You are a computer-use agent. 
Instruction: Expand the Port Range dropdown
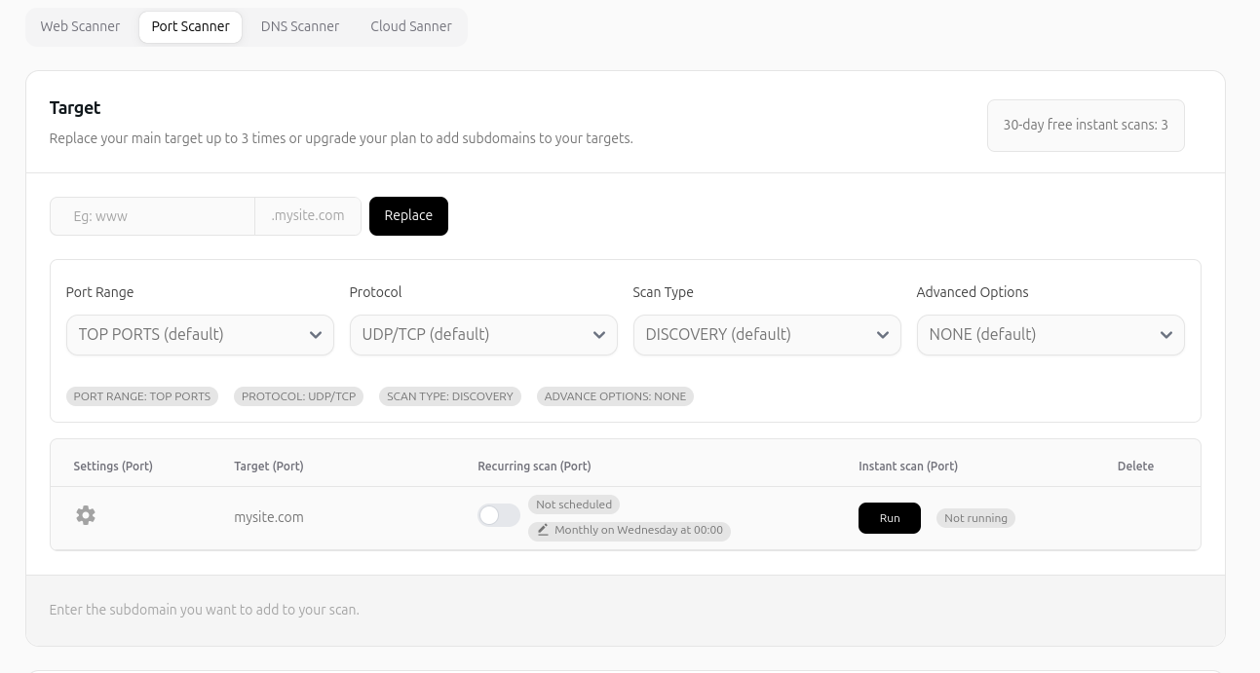pyautogui.click(x=200, y=335)
